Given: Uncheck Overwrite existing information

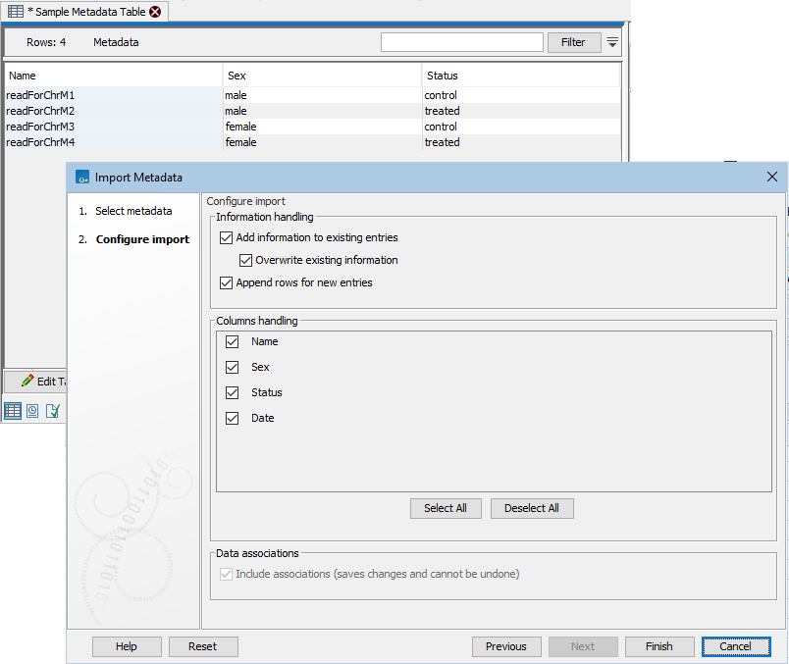Looking at the screenshot, I should click(x=245, y=260).
